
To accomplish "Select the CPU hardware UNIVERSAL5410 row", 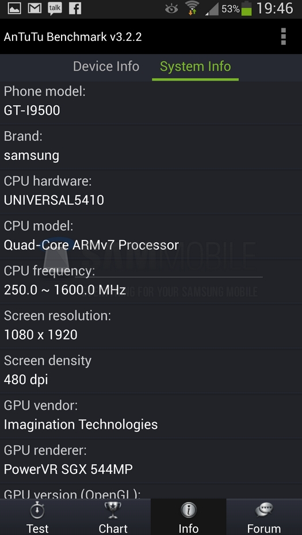I will (151, 193).
